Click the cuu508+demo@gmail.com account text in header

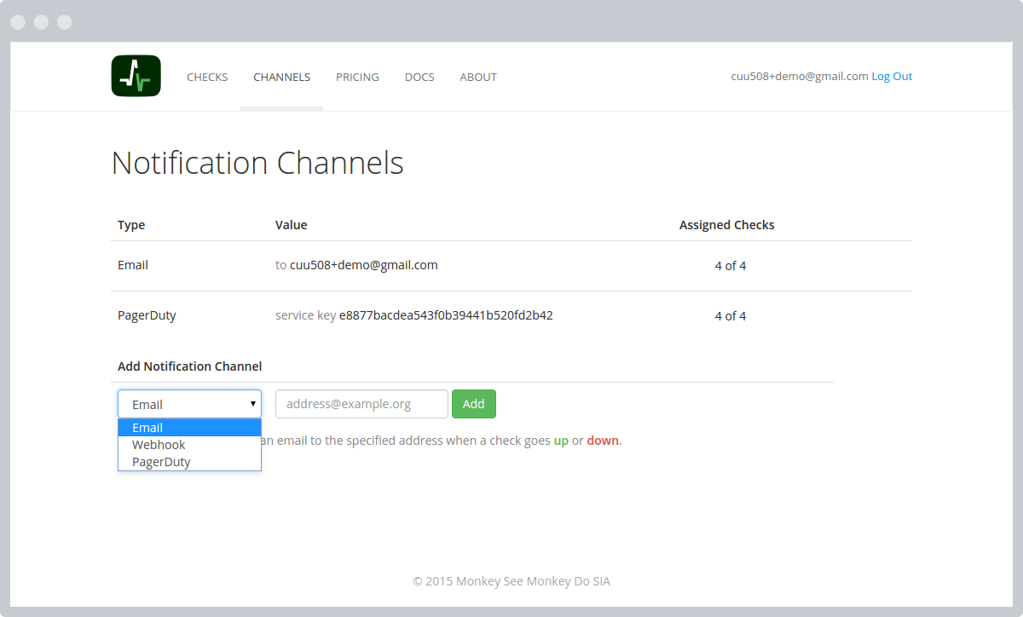[x=800, y=76]
